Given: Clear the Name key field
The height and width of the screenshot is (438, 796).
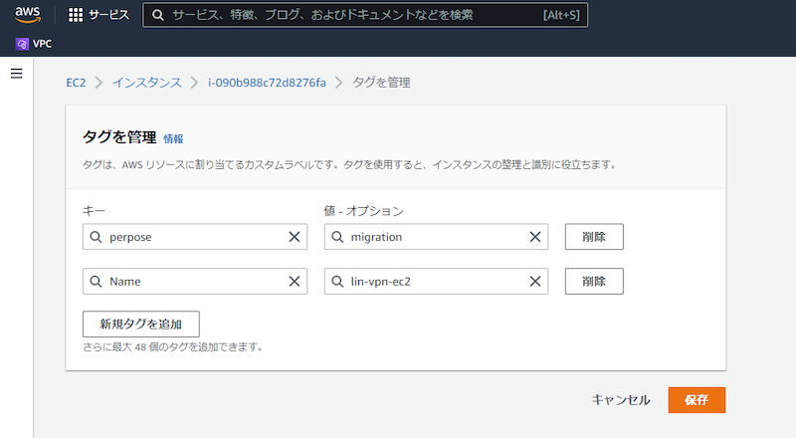Looking at the screenshot, I should (295, 282).
